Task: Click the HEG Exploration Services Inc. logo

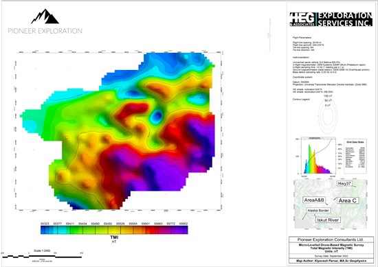Action: pos(331,19)
